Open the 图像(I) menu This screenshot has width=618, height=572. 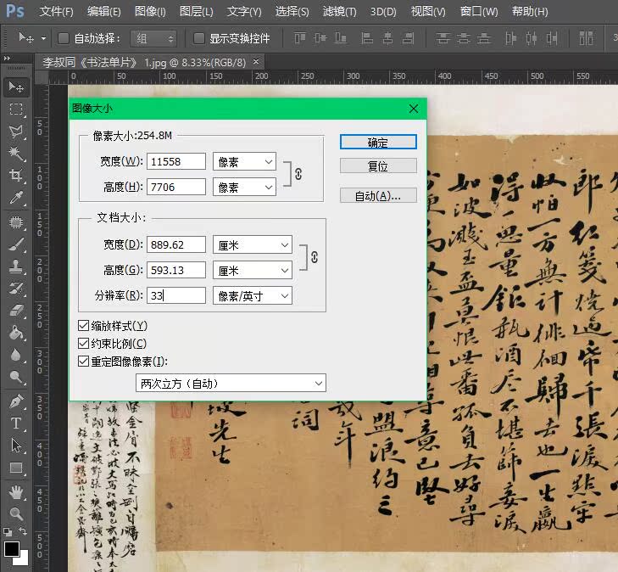[x=150, y=11]
